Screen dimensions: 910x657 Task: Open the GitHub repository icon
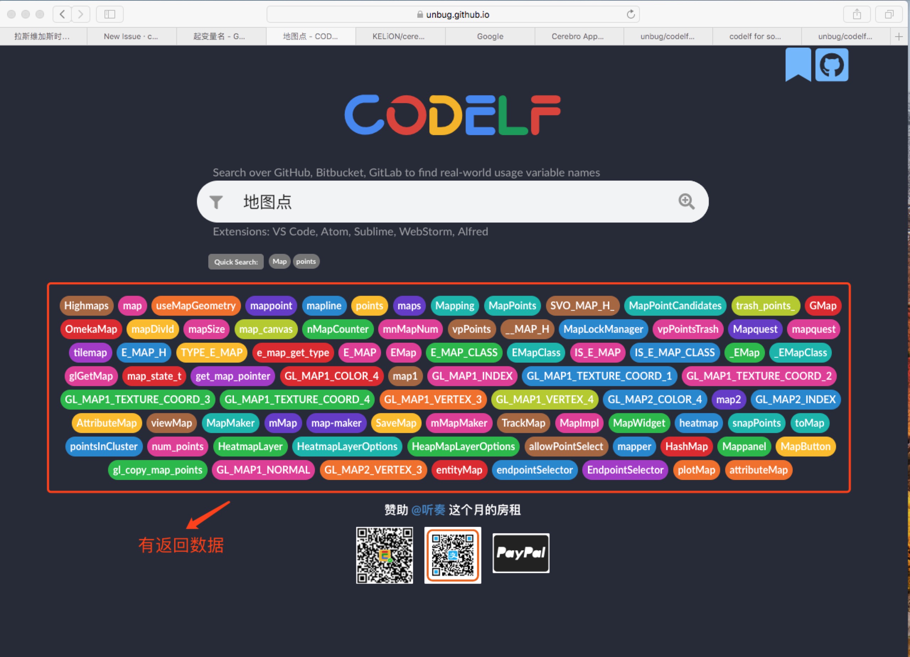832,65
